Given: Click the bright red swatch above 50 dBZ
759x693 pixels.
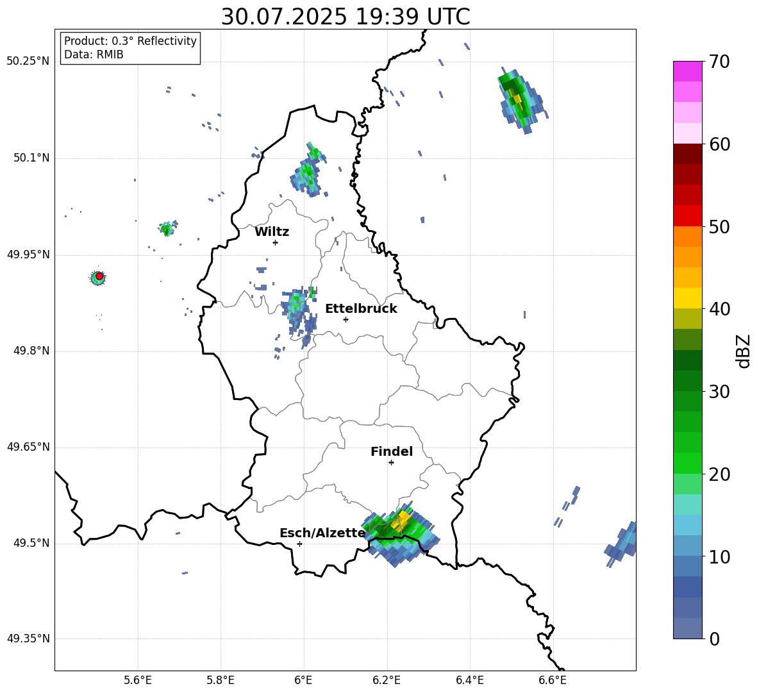Looking at the screenshot, I should 687,216.
